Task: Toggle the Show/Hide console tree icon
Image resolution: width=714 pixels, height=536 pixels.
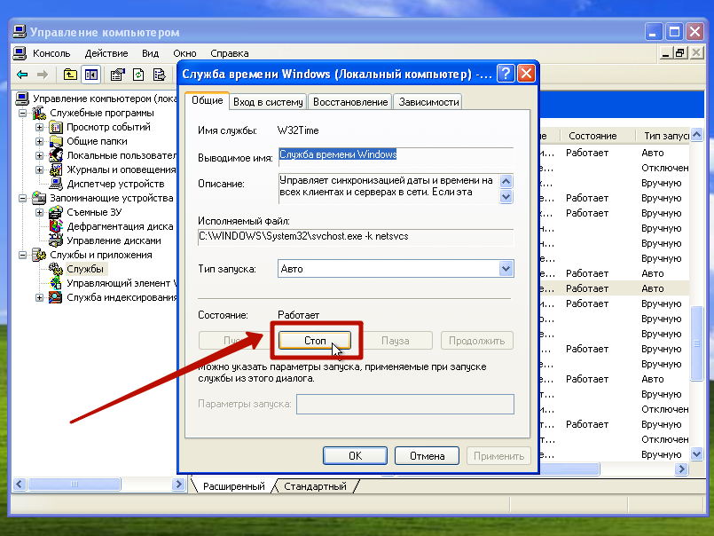Action: [x=90, y=75]
